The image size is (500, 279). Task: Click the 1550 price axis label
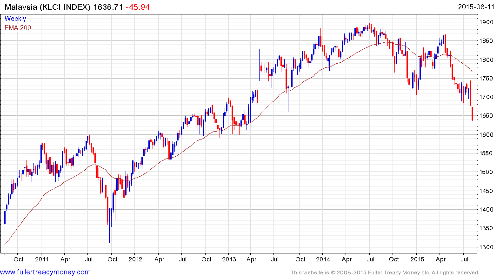487,153
